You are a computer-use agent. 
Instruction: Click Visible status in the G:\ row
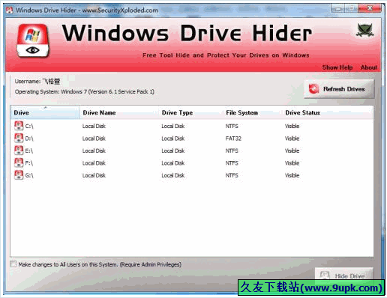292,175
